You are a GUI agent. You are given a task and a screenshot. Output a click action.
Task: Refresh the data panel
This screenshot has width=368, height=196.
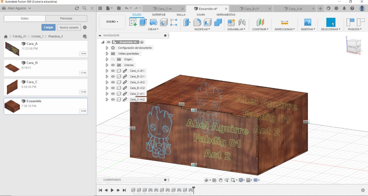pyautogui.click(x=77, y=8)
